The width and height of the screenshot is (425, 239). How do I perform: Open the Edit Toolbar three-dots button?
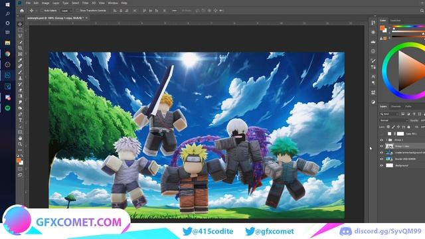click(x=20, y=150)
